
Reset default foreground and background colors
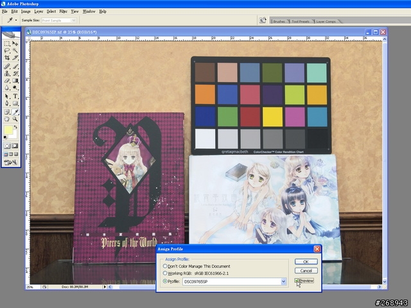[5, 137]
